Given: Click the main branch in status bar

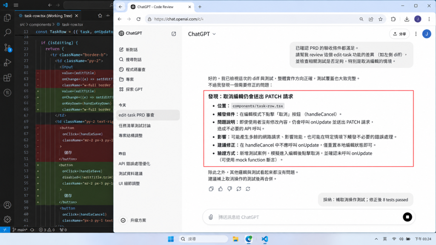Looking at the screenshot, I should (x=20, y=230).
